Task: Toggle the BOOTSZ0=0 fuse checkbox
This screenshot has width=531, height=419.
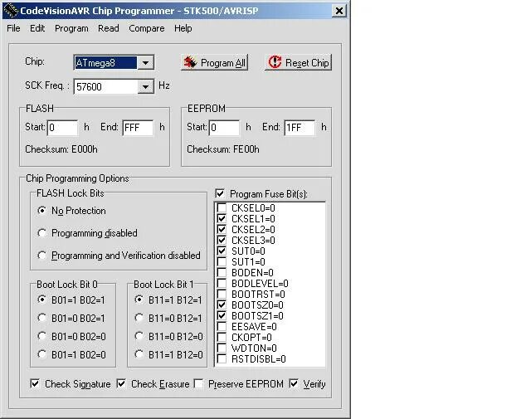Action: (x=222, y=305)
